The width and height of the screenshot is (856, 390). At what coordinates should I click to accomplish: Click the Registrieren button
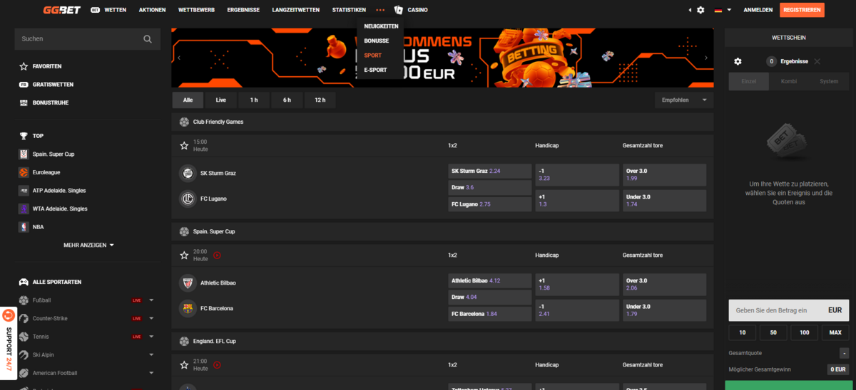[x=802, y=10]
